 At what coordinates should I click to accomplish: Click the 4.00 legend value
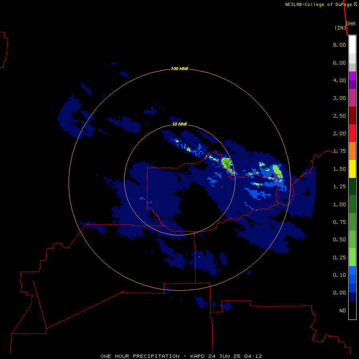(339, 80)
